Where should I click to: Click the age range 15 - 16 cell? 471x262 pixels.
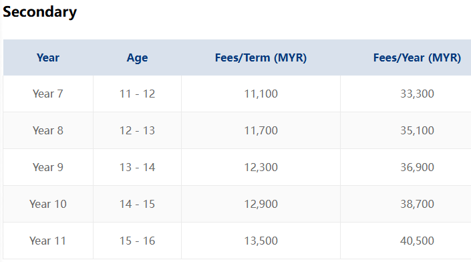click(137, 241)
